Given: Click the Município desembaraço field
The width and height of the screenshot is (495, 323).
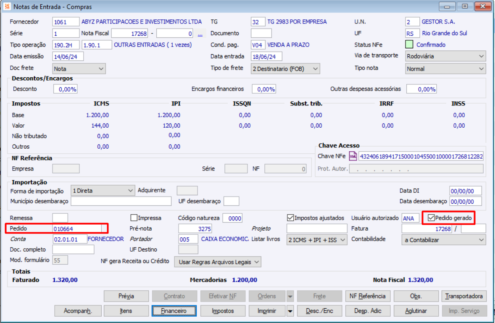Looking at the screenshot, I should click(121, 201).
